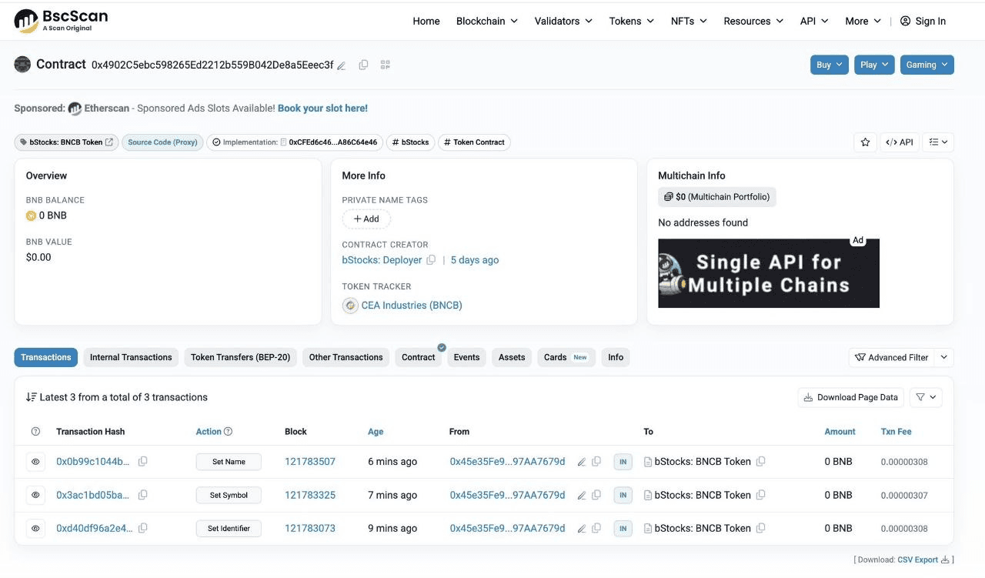
Task: Copy recipient address in Set Identifier row
Action: [760, 528]
